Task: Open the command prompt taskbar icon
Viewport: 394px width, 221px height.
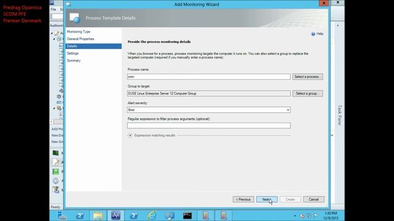Action: pos(187,215)
